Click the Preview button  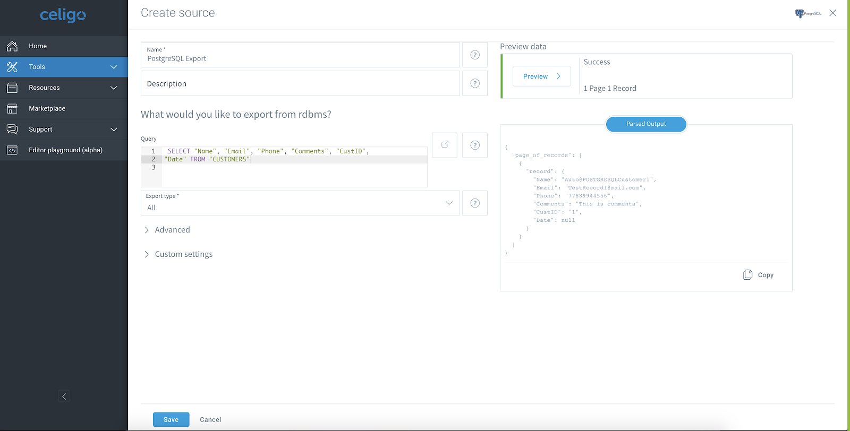pyautogui.click(x=542, y=76)
